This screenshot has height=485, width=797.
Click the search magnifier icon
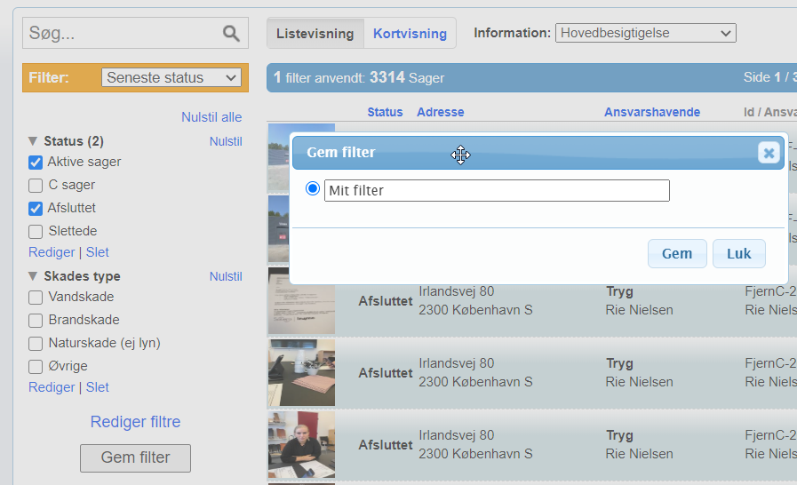231,34
